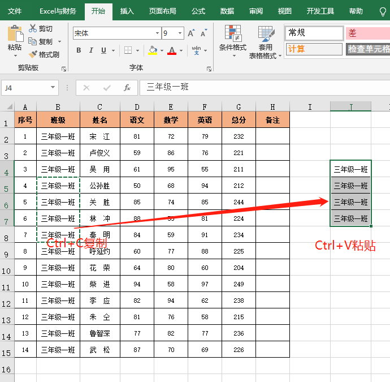Open the font size 9 dropdown
390x382 pixels.
pyautogui.click(x=180, y=33)
